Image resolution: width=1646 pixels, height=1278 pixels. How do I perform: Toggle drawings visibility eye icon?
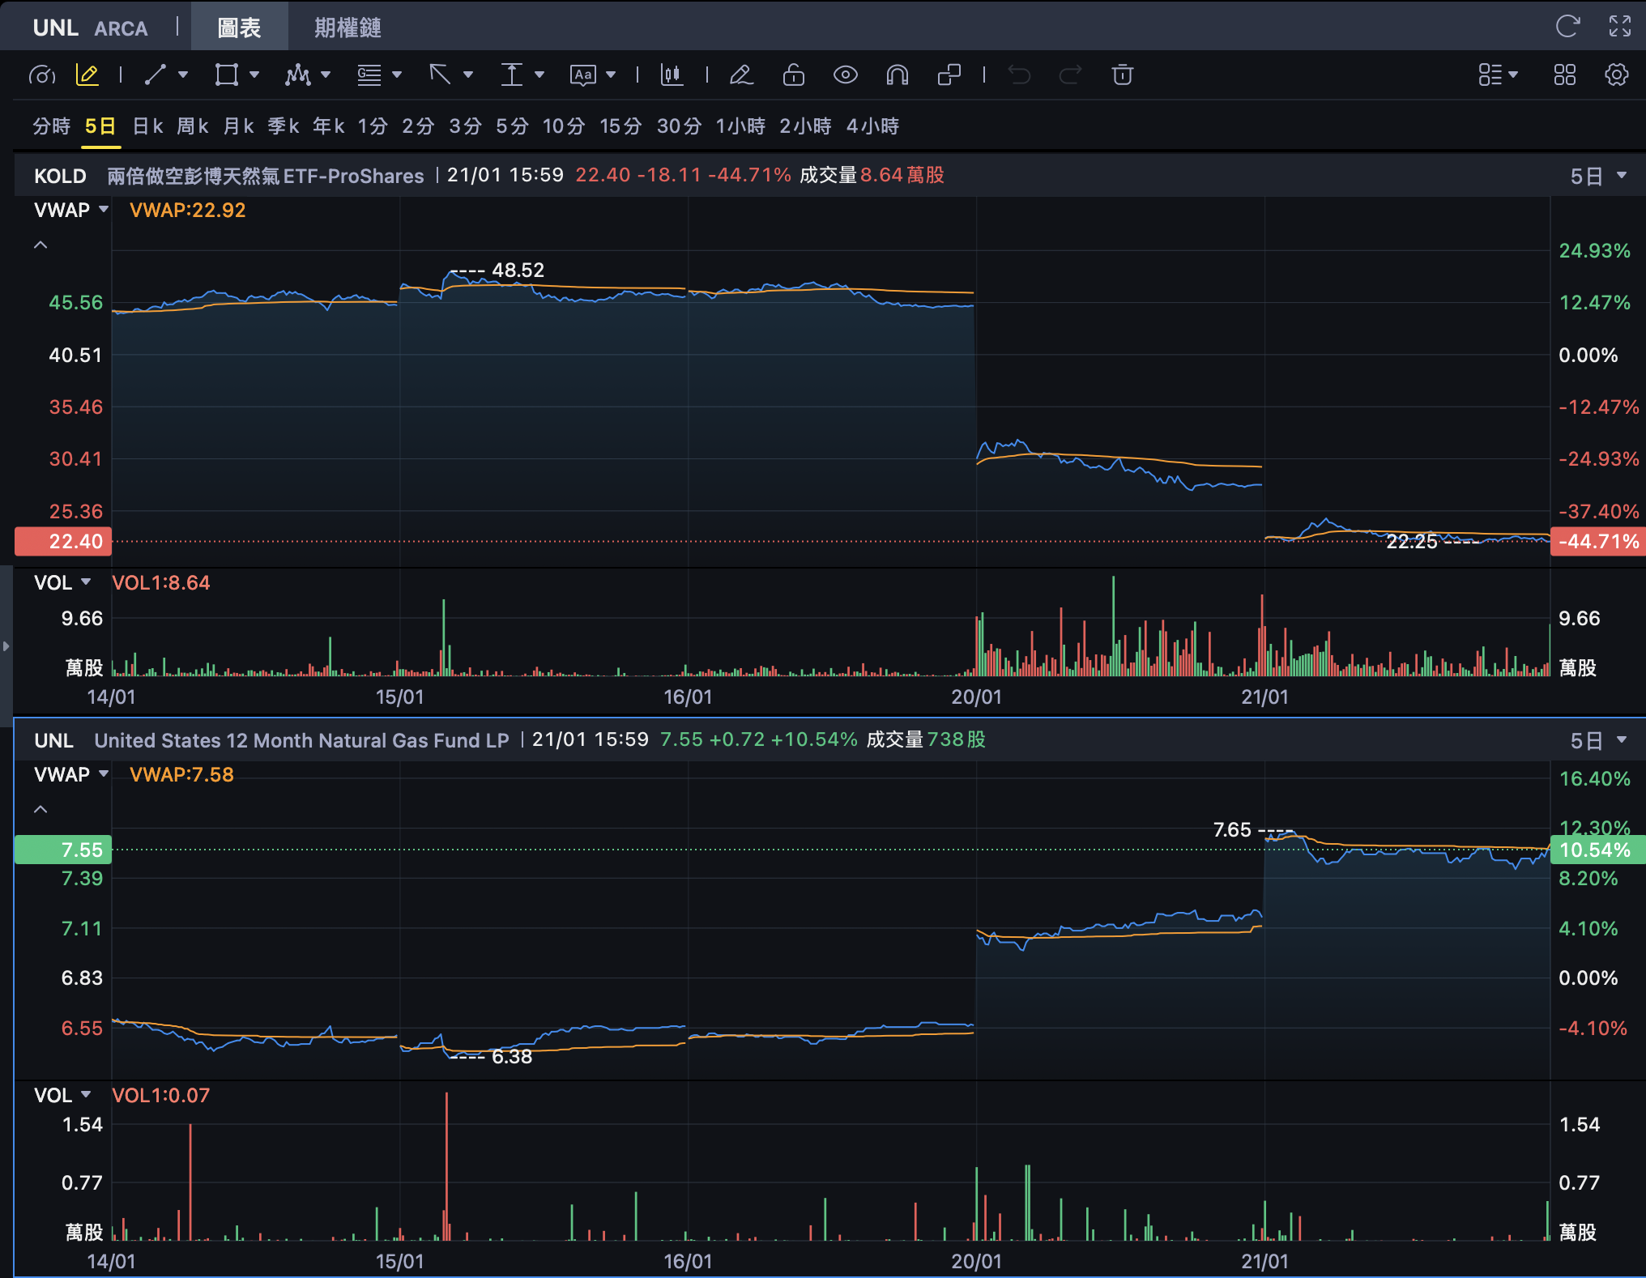(x=845, y=75)
